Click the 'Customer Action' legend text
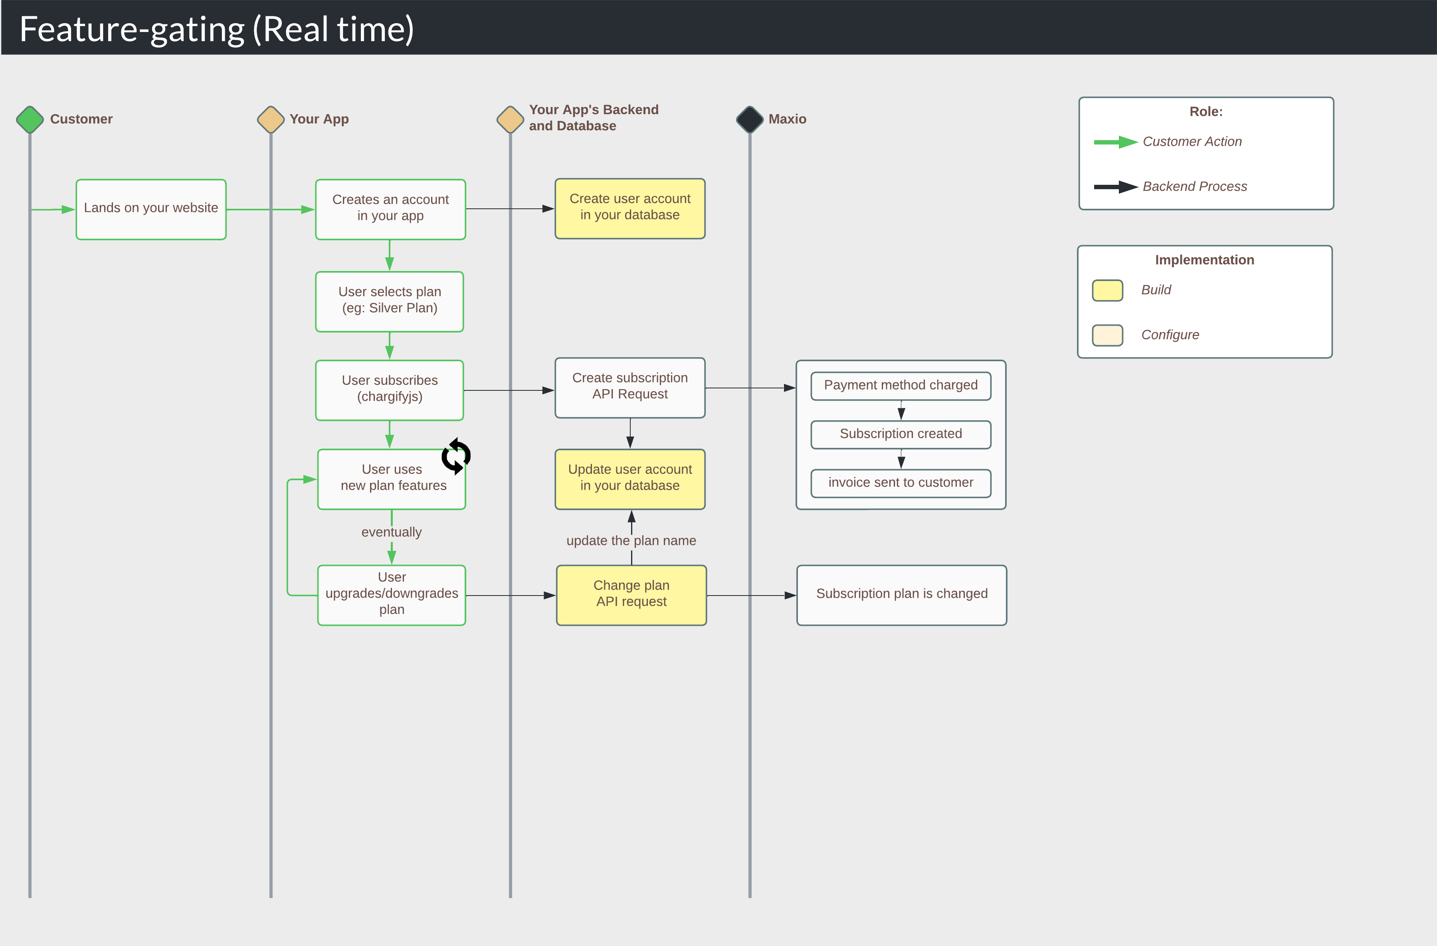This screenshot has height=946, width=1437. coord(1192,142)
